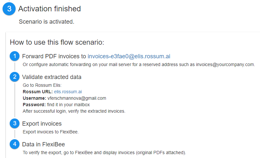Viewport: 260px width, 158px height.
Task: Click the large step 3 Activation finished circle
Action: [9, 9]
